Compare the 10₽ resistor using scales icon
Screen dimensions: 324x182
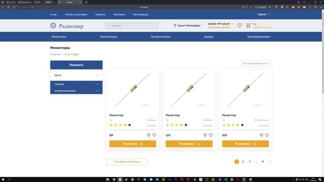tap(261, 135)
